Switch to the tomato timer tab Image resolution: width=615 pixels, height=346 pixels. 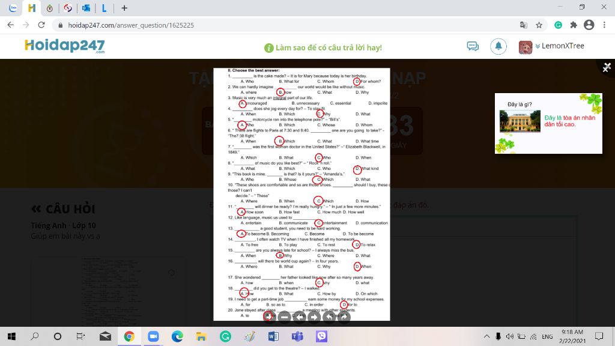[x=49, y=8]
